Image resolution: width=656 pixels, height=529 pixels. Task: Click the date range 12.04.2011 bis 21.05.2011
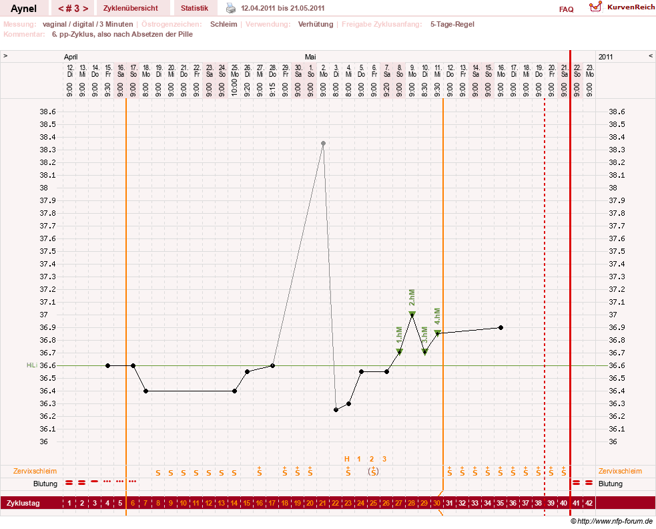283,8
